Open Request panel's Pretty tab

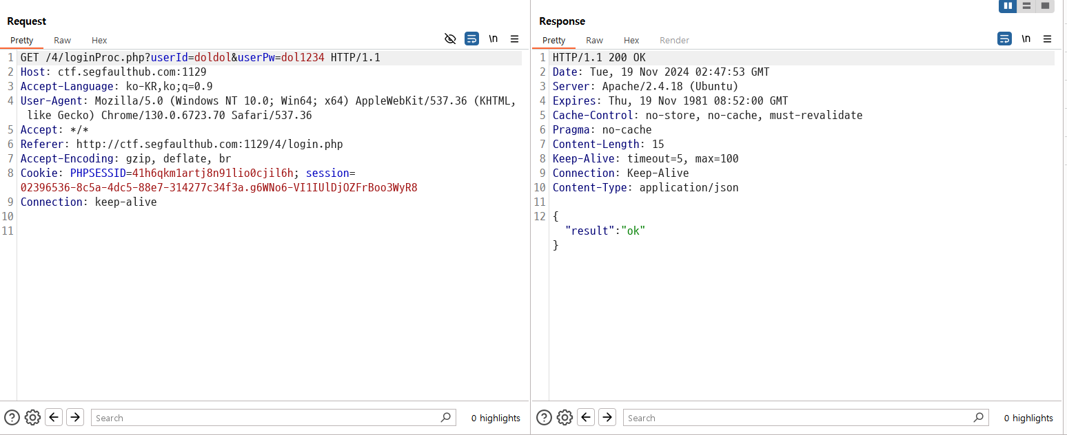[22, 40]
